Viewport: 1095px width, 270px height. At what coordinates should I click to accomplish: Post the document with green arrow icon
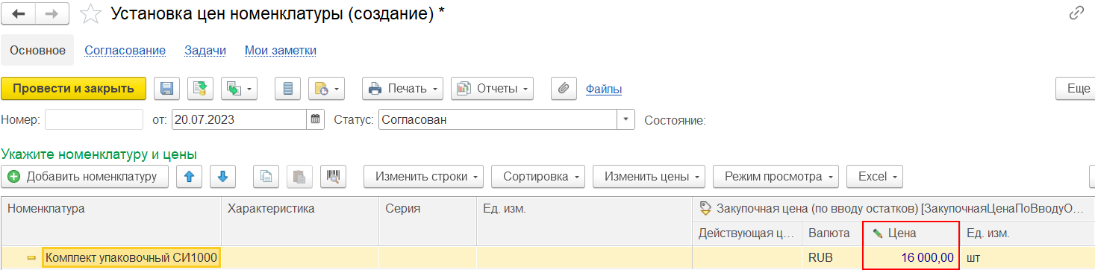pos(200,89)
